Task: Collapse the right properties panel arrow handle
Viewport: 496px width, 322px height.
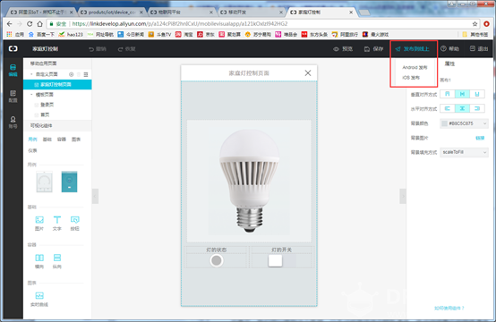Action: click(403, 196)
